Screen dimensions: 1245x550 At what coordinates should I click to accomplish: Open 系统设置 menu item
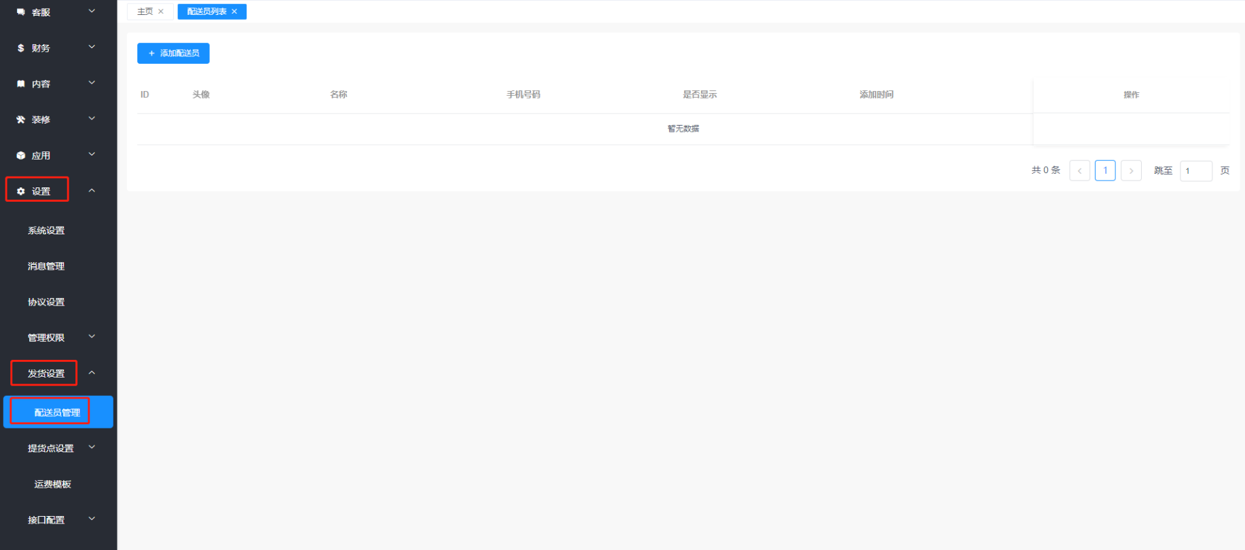coord(46,230)
